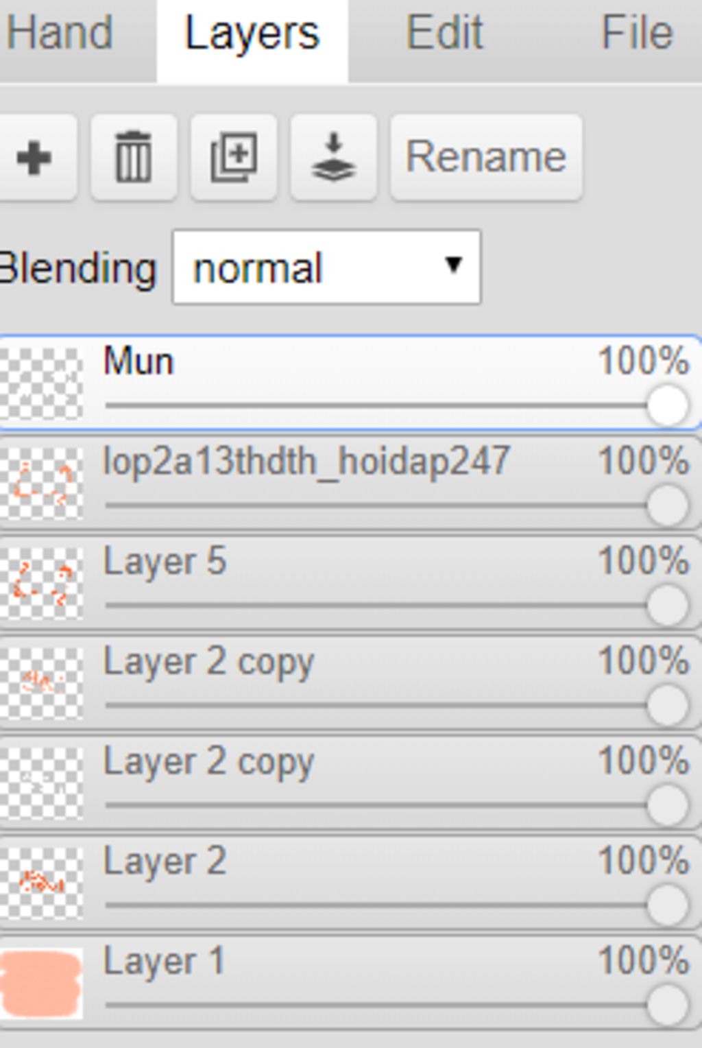The image size is (702, 1048).
Task: Click the Layer 2 thumbnail preview
Action: point(41,883)
